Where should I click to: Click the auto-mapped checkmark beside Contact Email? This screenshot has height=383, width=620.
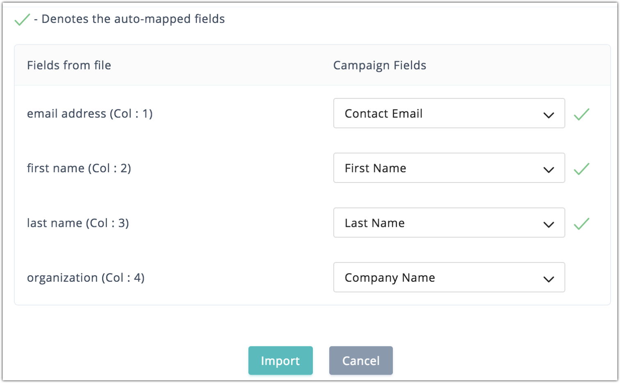(x=581, y=114)
